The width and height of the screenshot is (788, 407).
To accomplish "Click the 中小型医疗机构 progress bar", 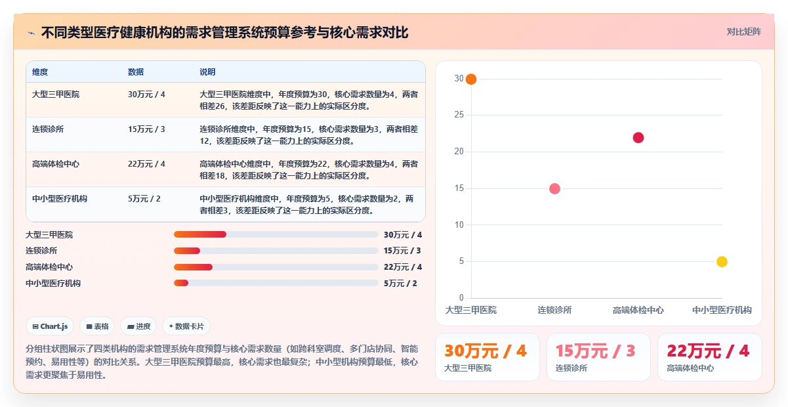I will 276,284.
